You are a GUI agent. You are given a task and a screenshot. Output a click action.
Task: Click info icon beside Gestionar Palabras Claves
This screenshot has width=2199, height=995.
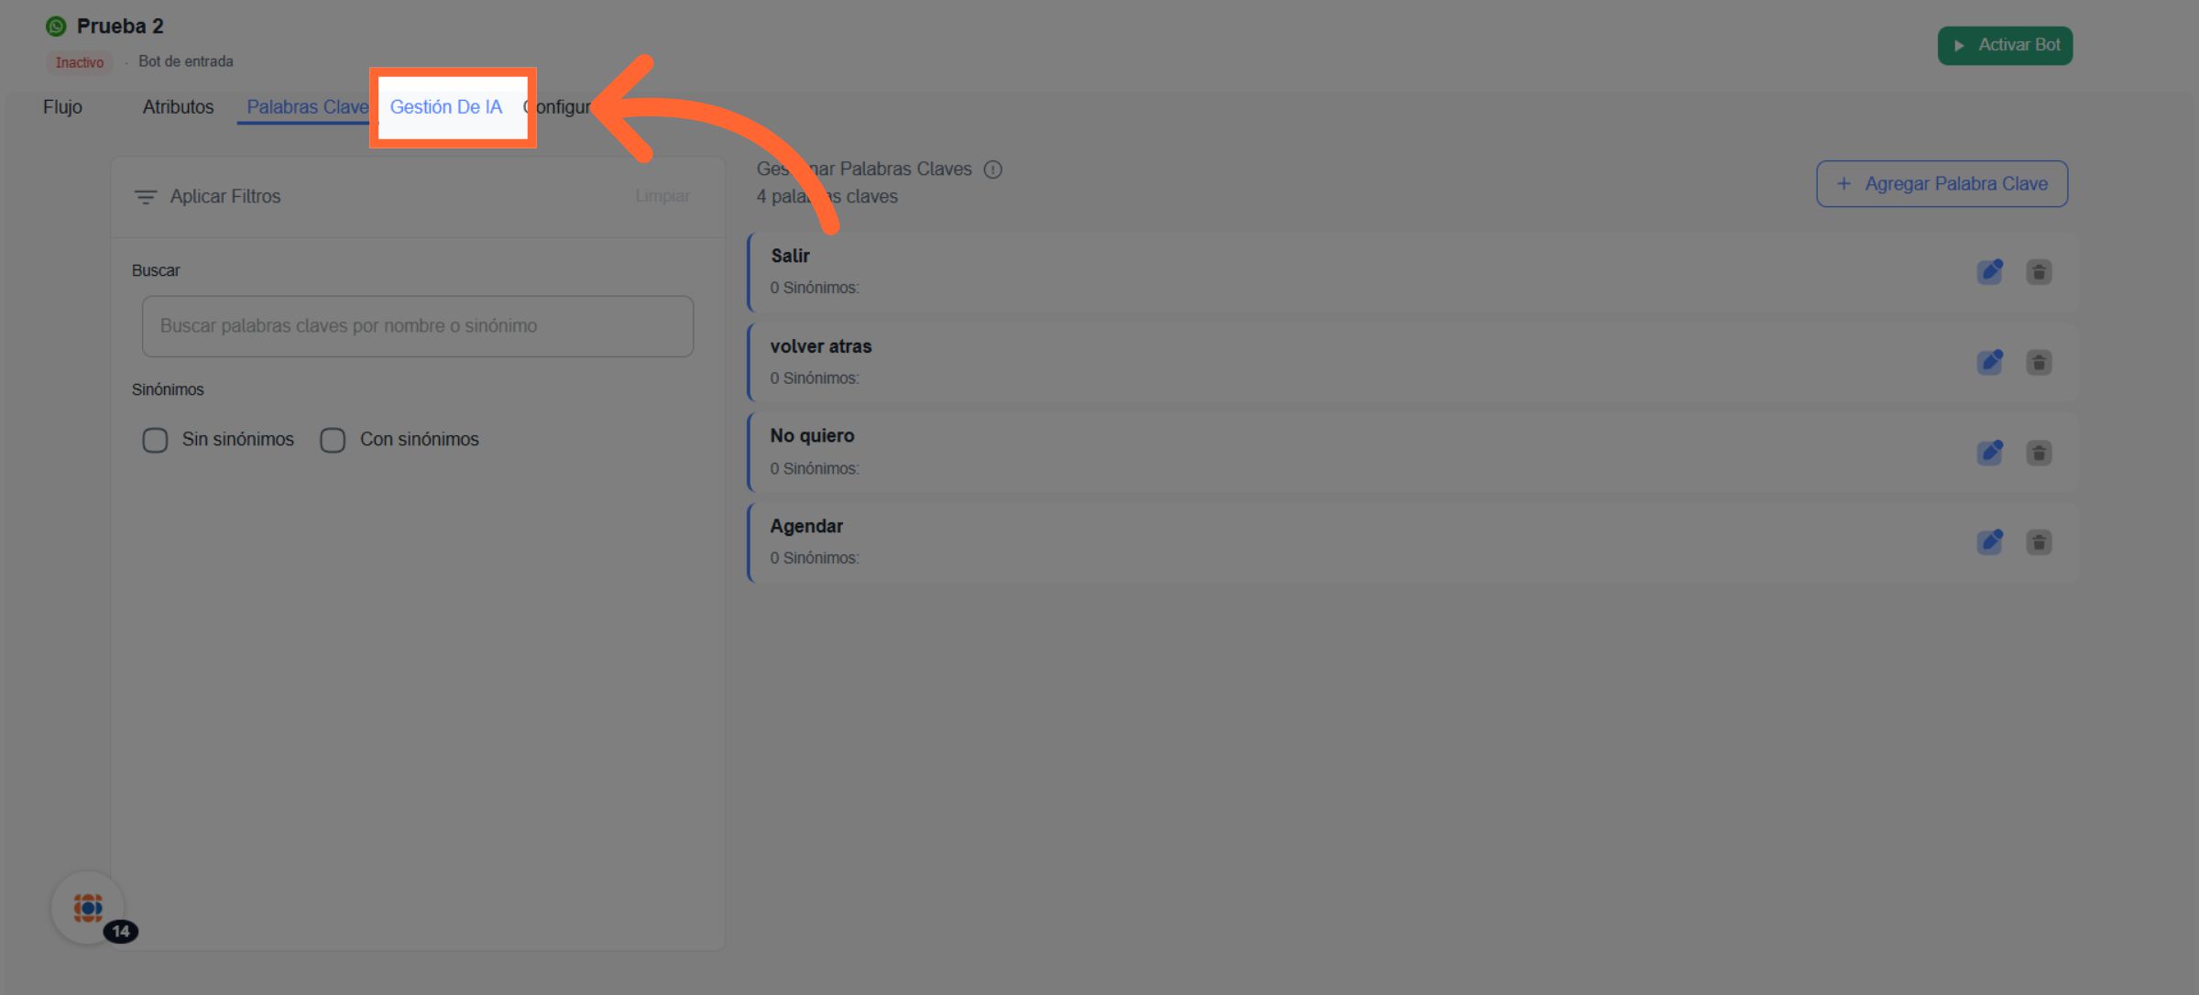992,169
